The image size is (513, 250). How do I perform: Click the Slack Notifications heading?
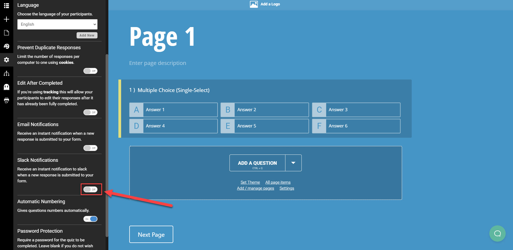point(38,160)
